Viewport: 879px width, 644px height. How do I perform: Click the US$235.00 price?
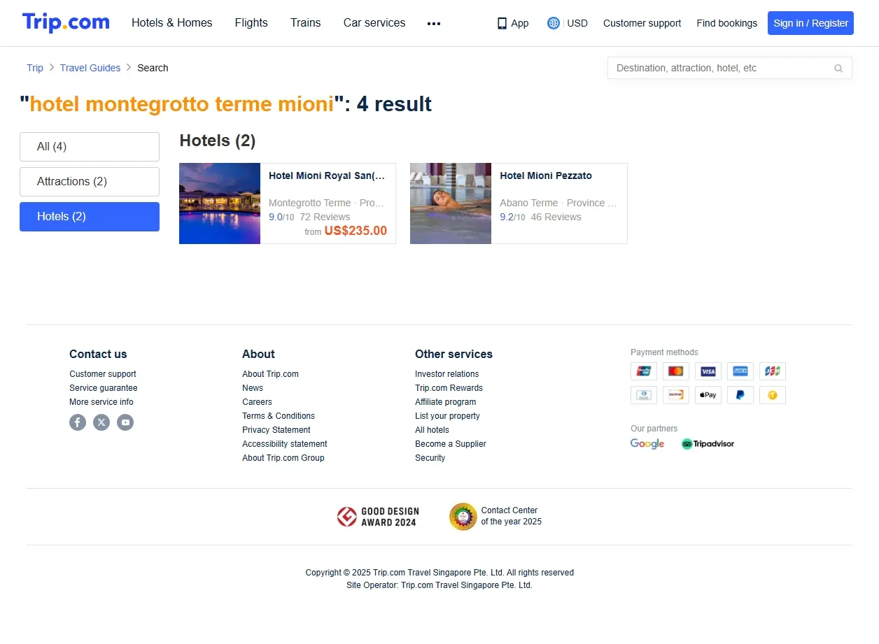(x=356, y=231)
